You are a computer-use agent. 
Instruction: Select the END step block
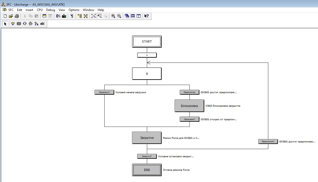click(x=147, y=170)
